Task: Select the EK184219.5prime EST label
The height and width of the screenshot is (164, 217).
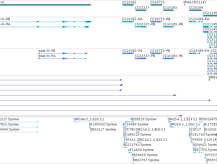Action: click(x=137, y=135)
